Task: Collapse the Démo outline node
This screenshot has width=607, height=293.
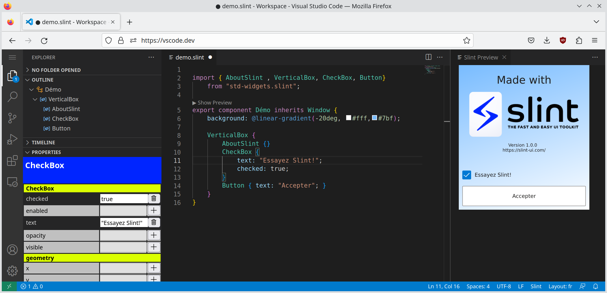Action: (x=32, y=90)
